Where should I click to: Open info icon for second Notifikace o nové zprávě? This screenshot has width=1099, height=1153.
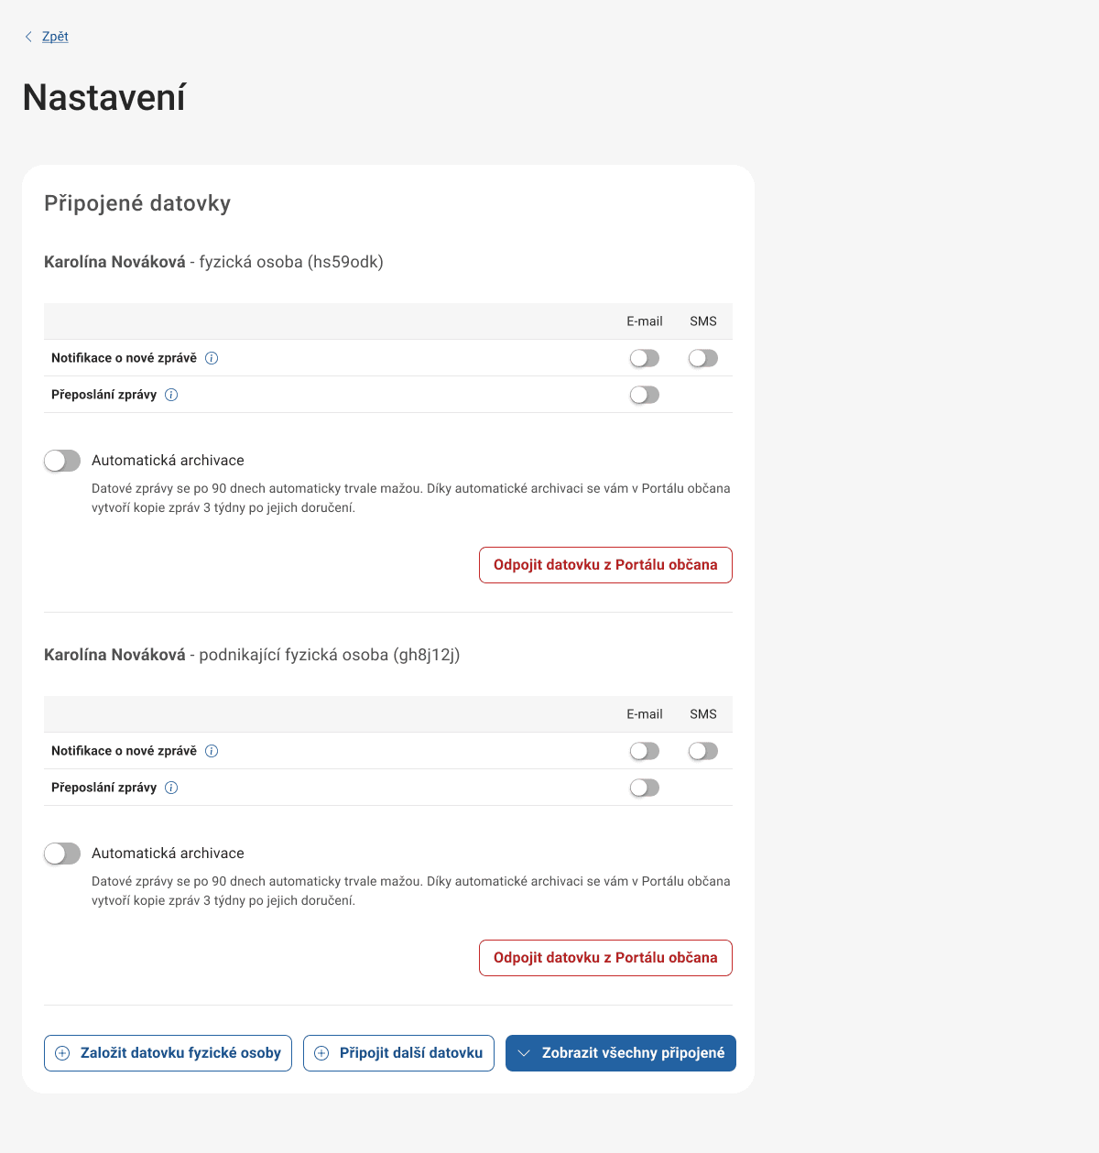point(212,751)
